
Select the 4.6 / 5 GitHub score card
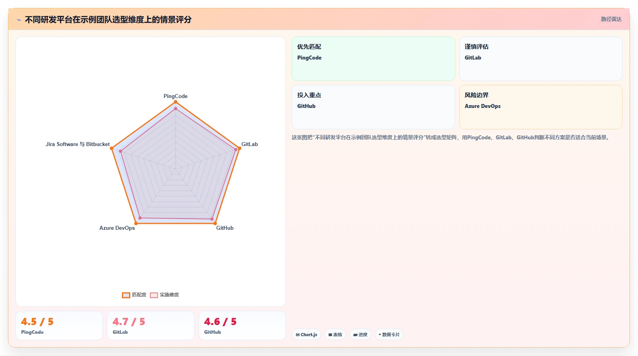[x=242, y=325]
